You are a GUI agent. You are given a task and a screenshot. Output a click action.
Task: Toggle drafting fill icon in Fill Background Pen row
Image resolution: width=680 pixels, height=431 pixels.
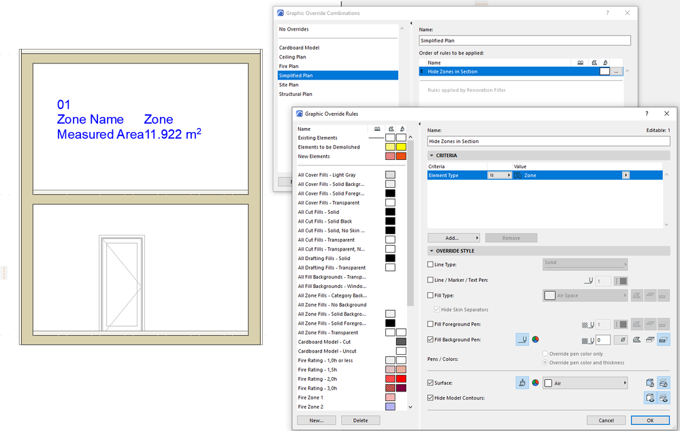(x=636, y=340)
